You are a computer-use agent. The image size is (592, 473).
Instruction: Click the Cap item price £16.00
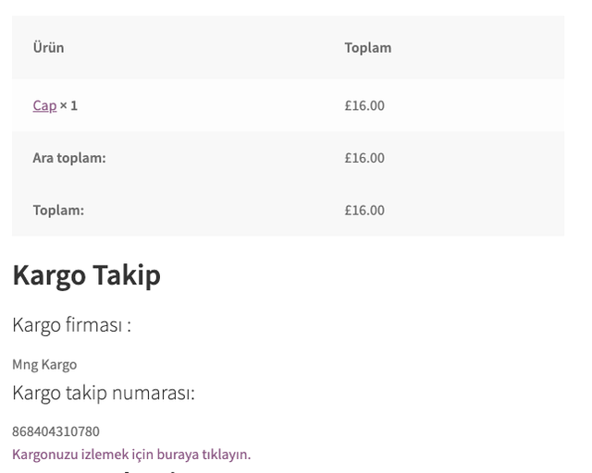pyautogui.click(x=364, y=105)
